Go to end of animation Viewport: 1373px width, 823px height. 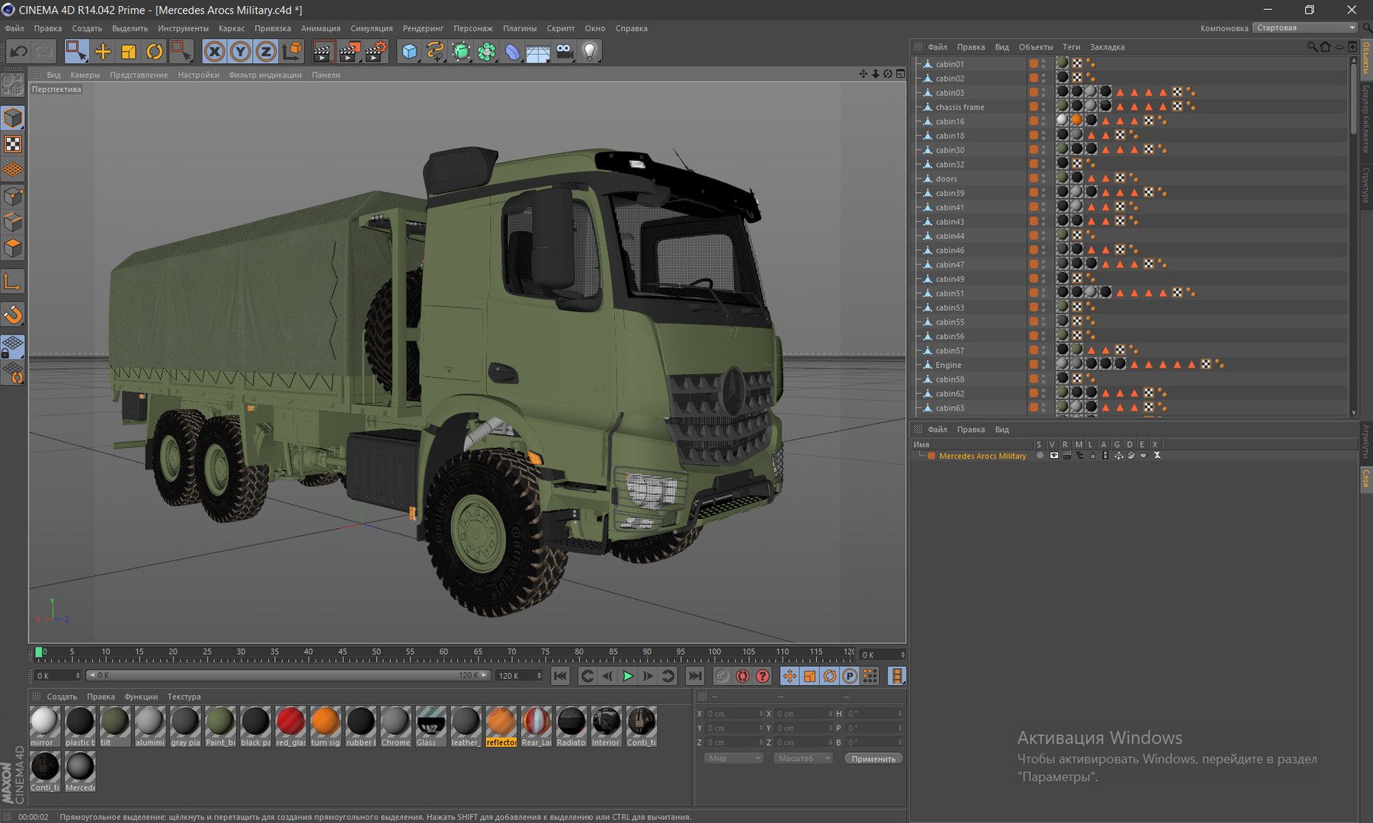(695, 676)
